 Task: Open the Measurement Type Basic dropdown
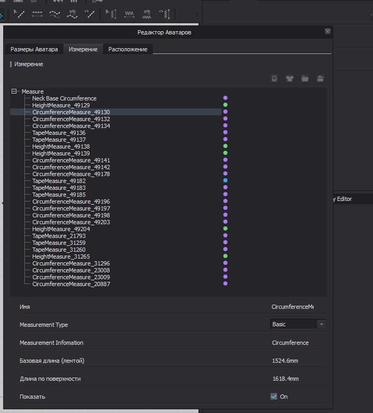tap(298, 324)
